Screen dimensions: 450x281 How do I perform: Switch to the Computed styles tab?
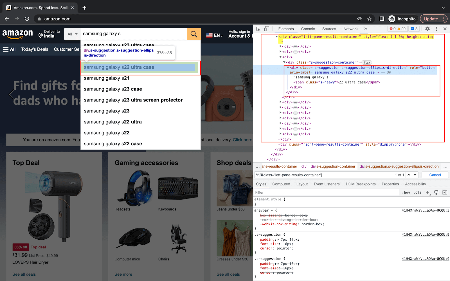pos(281,184)
